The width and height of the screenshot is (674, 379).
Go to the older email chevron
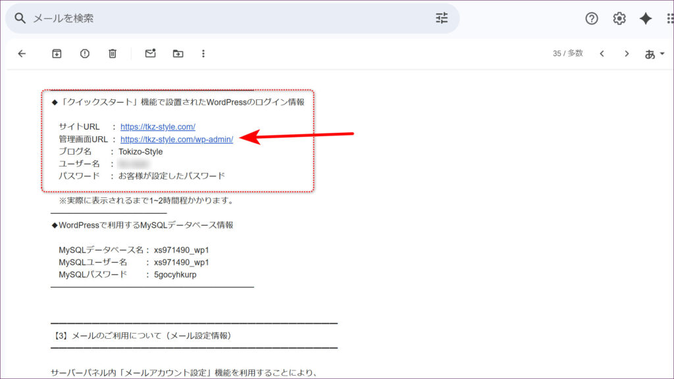pos(627,54)
